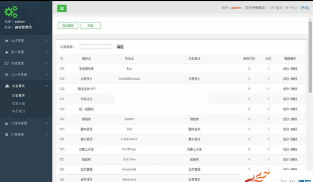313x182 pixels.
Task: Click the green gears logo icon
Action: tap(11, 12)
